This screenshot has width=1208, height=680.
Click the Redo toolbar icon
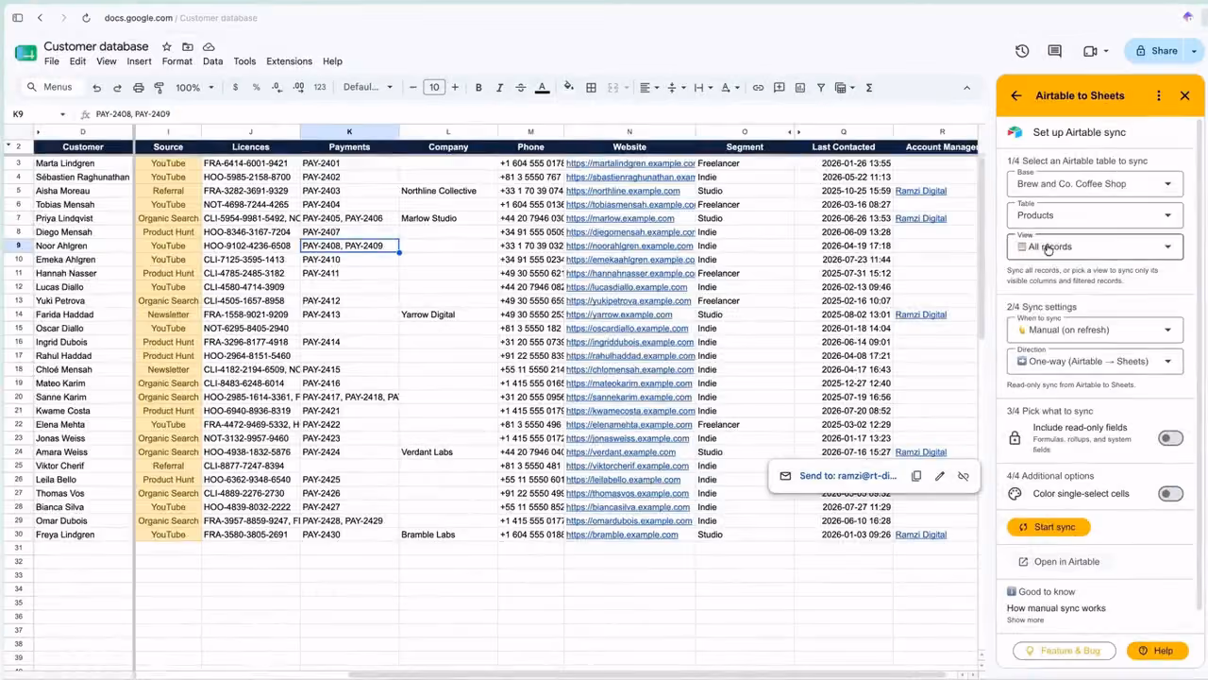tap(117, 88)
